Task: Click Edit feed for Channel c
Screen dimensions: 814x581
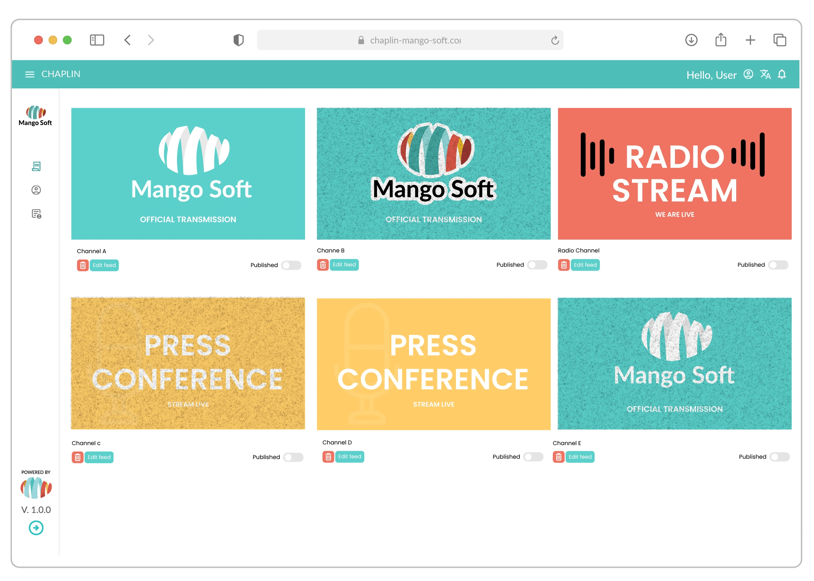Action: (99, 457)
